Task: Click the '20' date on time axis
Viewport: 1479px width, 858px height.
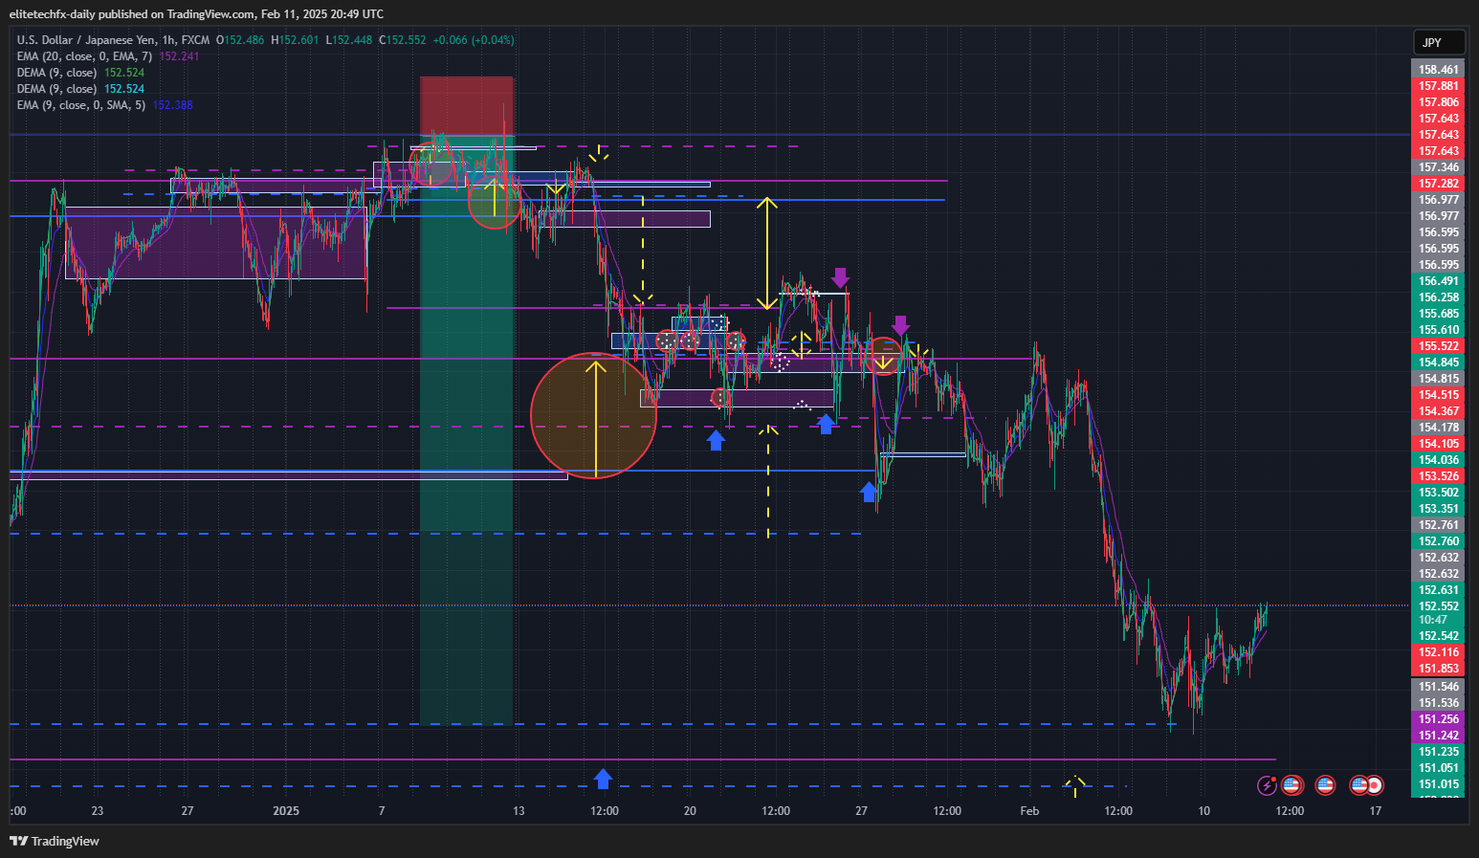Action: point(690,811)
